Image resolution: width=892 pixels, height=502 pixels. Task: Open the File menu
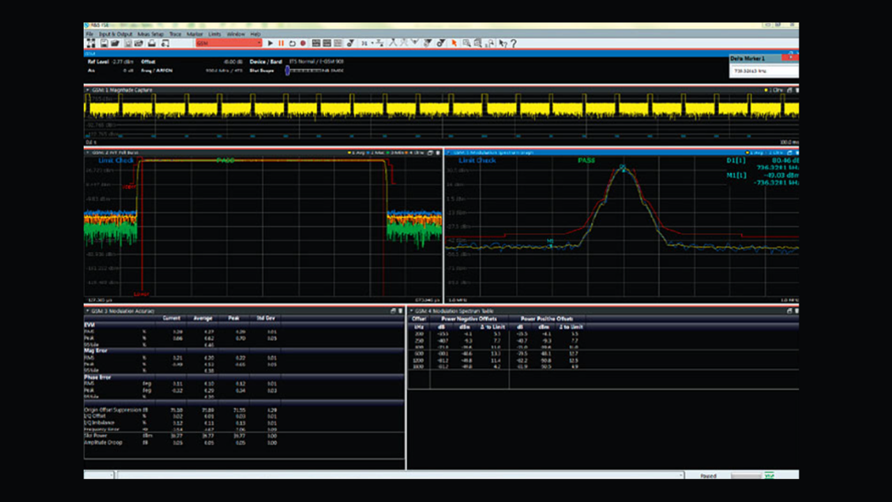point(90,34)
